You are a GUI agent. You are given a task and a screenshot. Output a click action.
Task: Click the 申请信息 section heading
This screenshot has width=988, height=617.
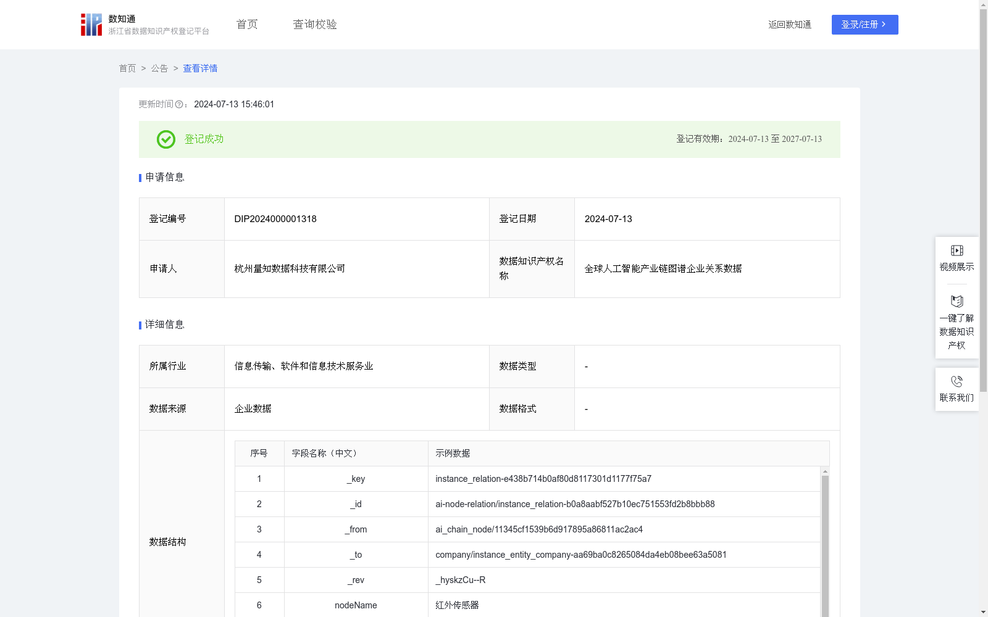[x=165, y=177]
